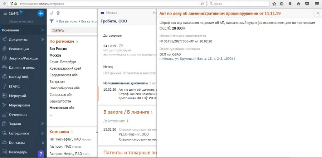Open company НК "Роснефть", ПАО
The image size is (322, 158).
(x=65, y=139)
